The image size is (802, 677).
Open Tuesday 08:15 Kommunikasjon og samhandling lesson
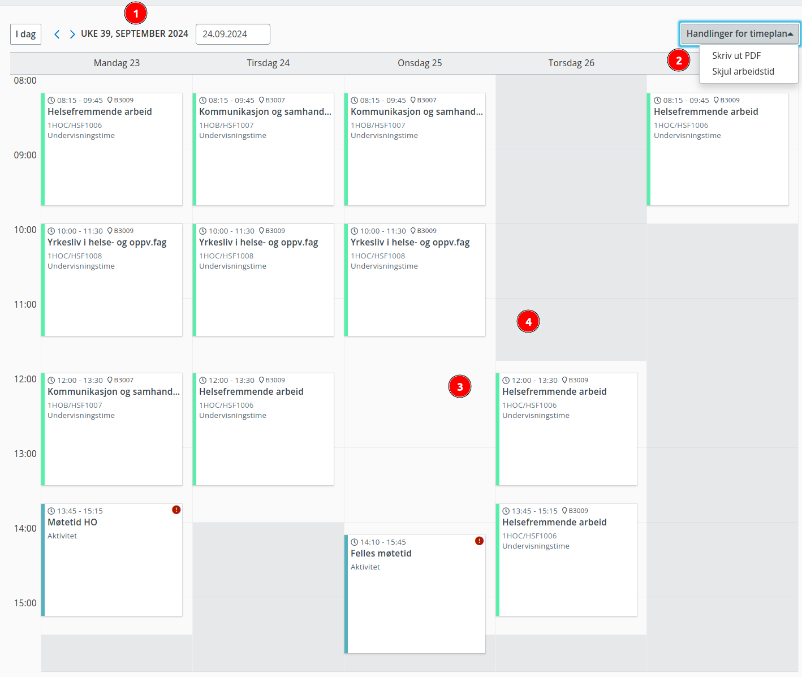264,149
